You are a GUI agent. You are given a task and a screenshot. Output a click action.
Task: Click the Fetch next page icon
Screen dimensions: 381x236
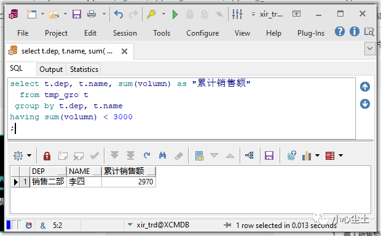tap(114, 155)
